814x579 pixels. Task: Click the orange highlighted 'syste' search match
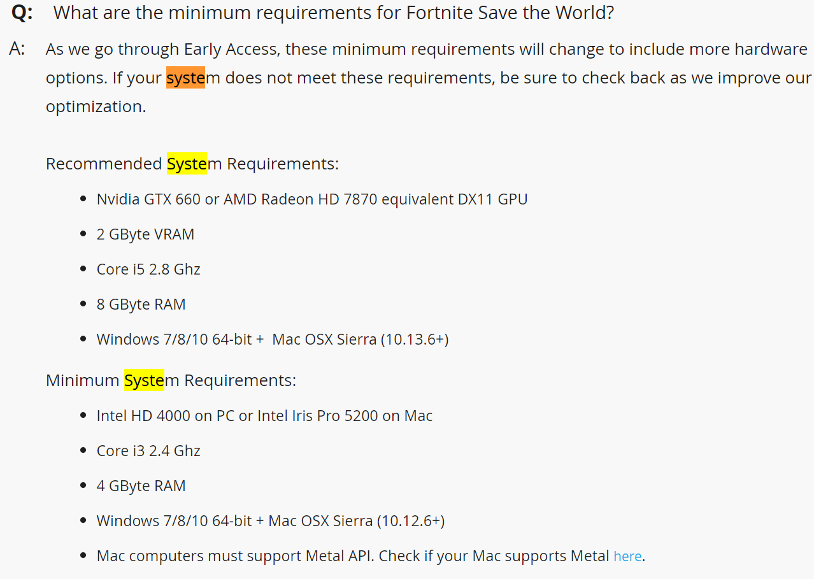(x=185, y=78)
